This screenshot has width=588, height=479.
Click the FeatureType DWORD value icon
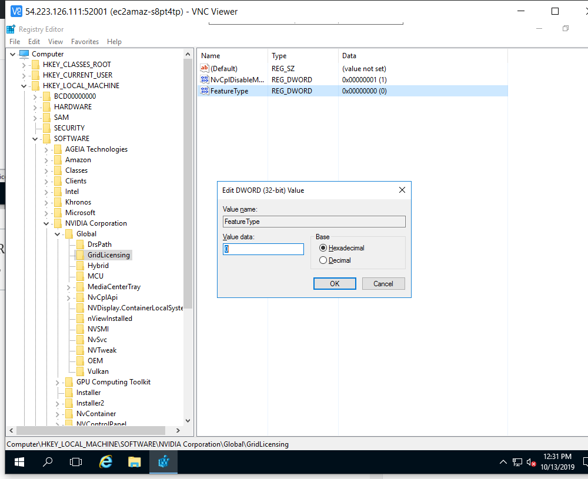click(x=205, y=91)
